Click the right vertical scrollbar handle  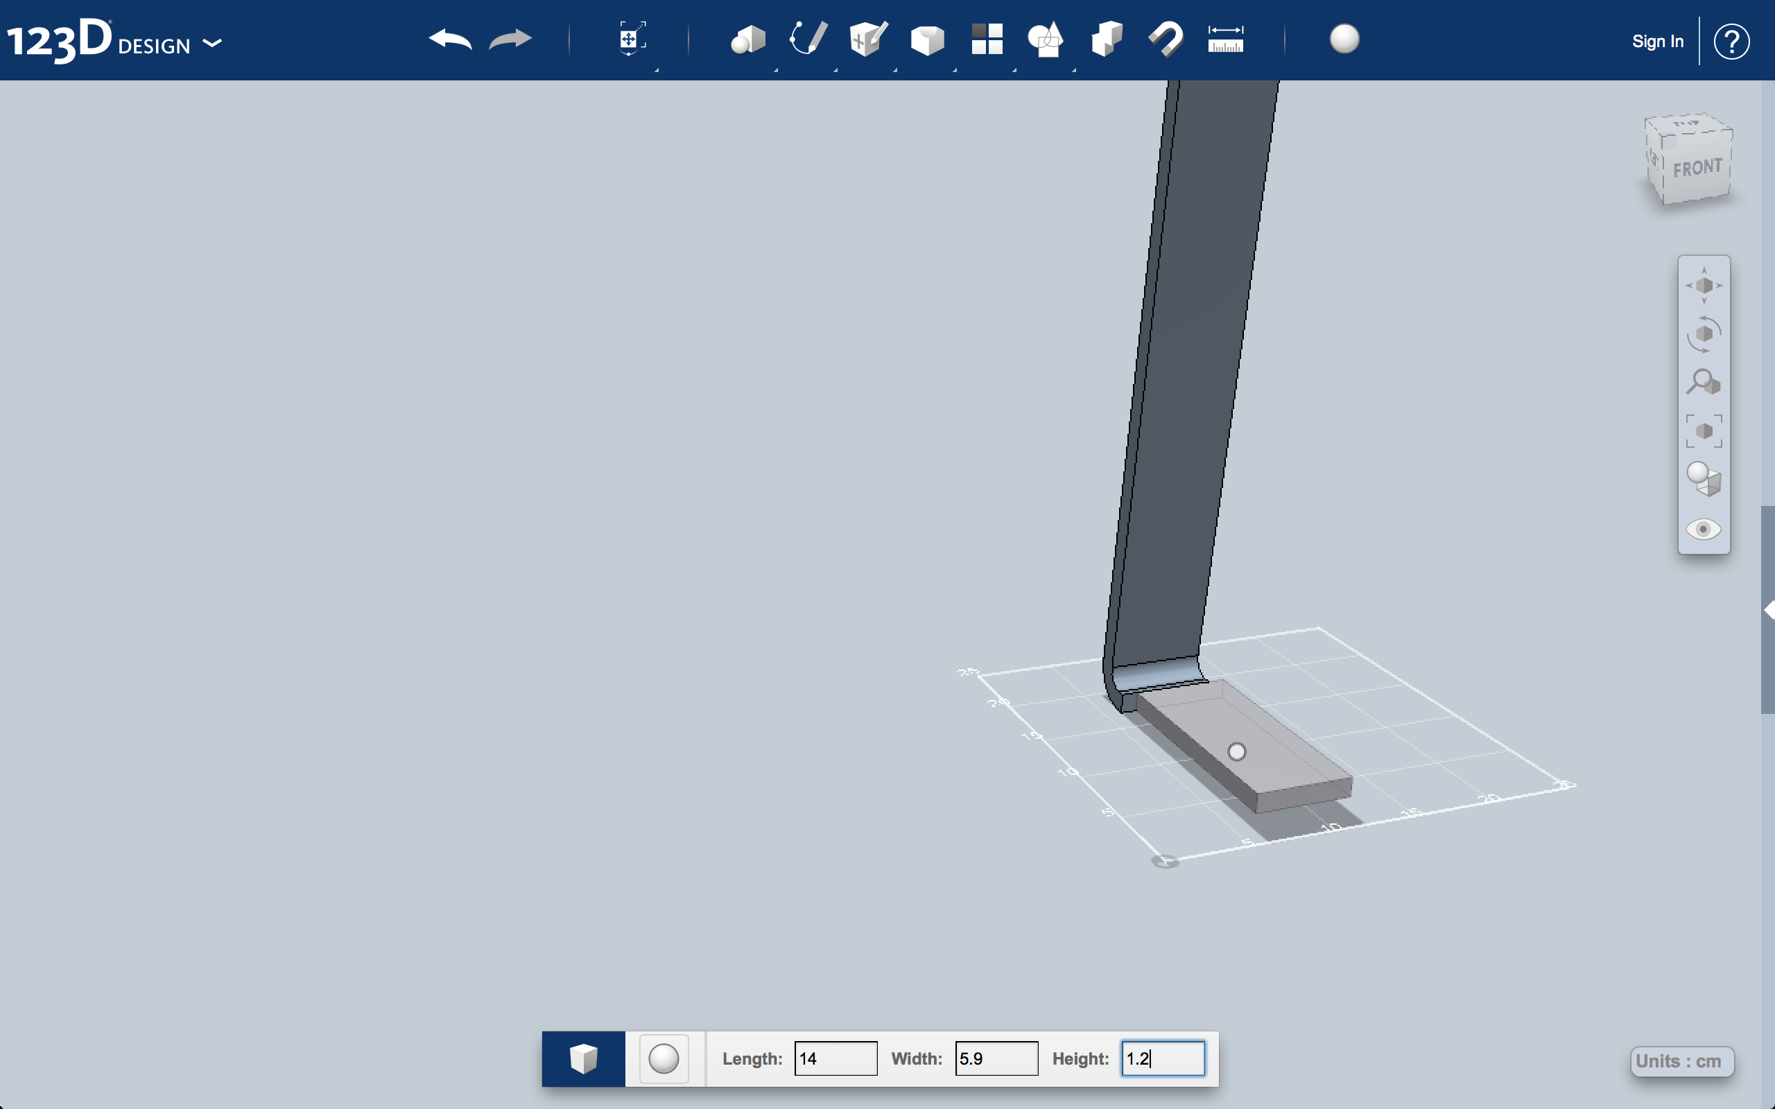point(1767,609)
